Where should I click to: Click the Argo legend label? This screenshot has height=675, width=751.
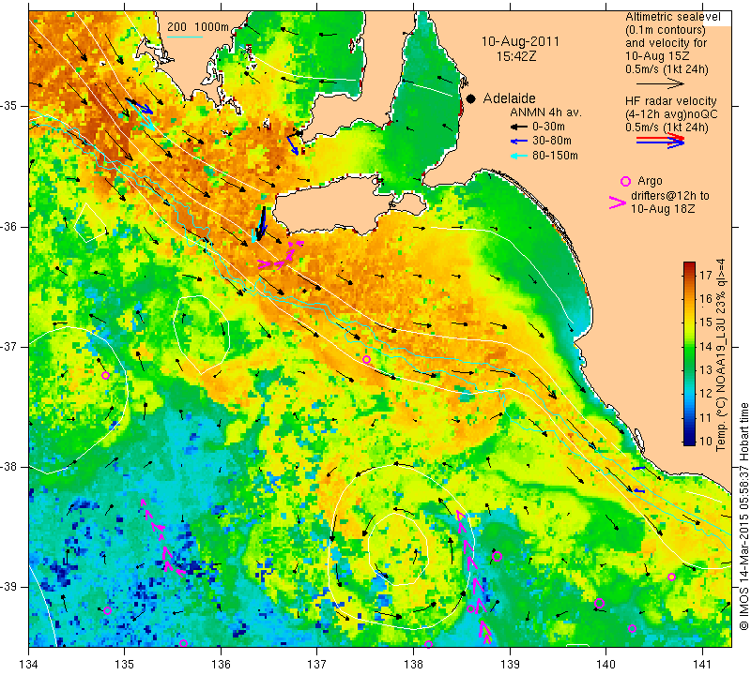[x=650, y=181]
